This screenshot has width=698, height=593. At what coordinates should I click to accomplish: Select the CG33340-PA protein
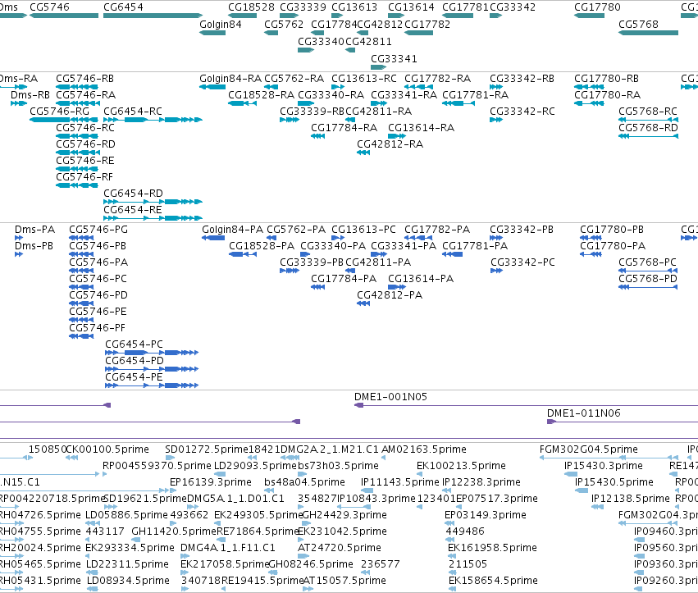305,254
